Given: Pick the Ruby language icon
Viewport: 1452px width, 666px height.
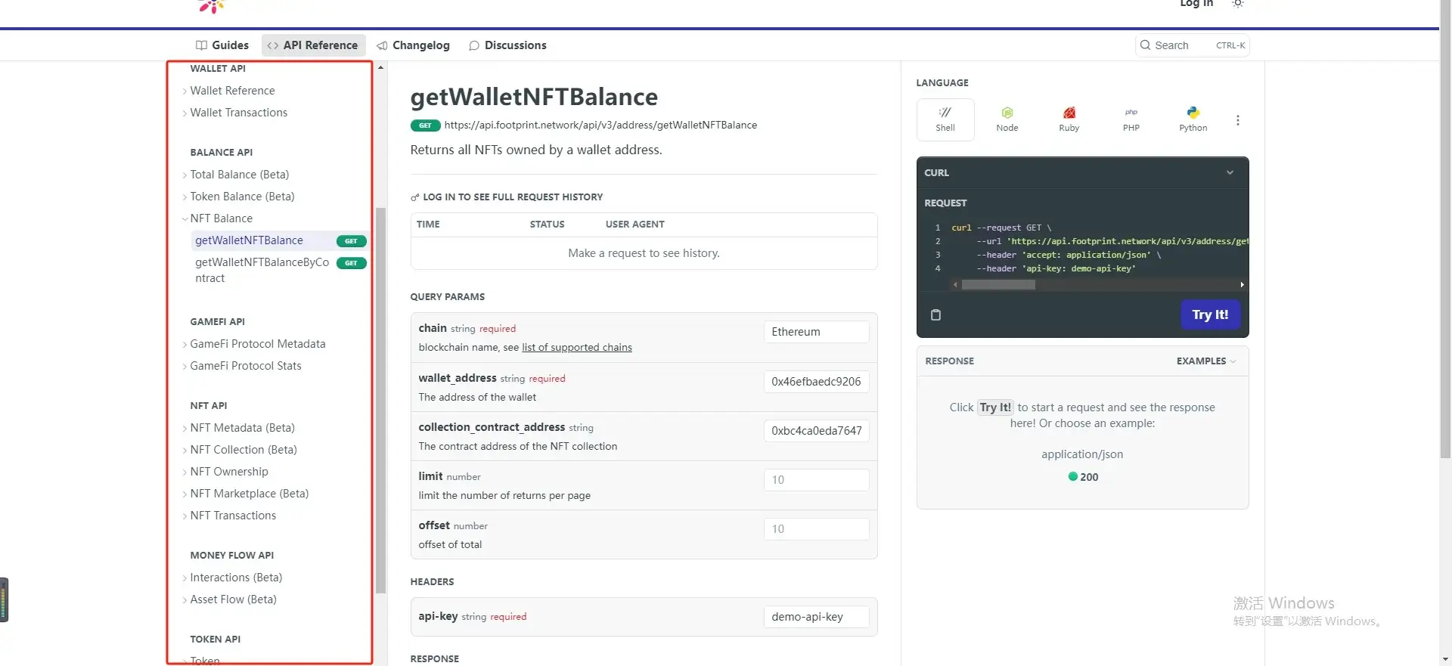Looking at the screenshot, I should (x=1069, y=119).
